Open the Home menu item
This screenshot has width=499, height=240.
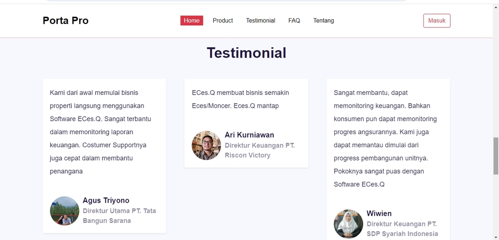[x=192, y=21]
